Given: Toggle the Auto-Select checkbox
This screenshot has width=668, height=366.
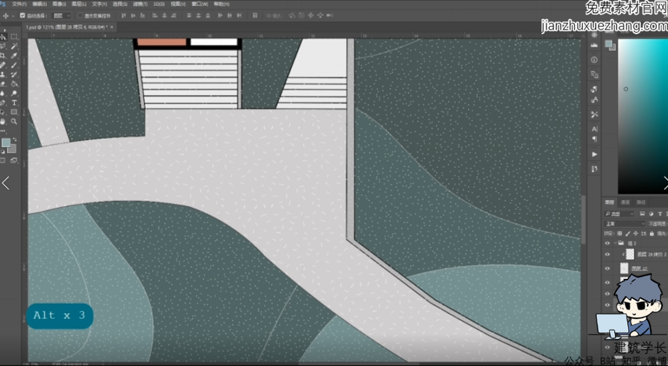Looking at the screenshot, I should 23,15.
